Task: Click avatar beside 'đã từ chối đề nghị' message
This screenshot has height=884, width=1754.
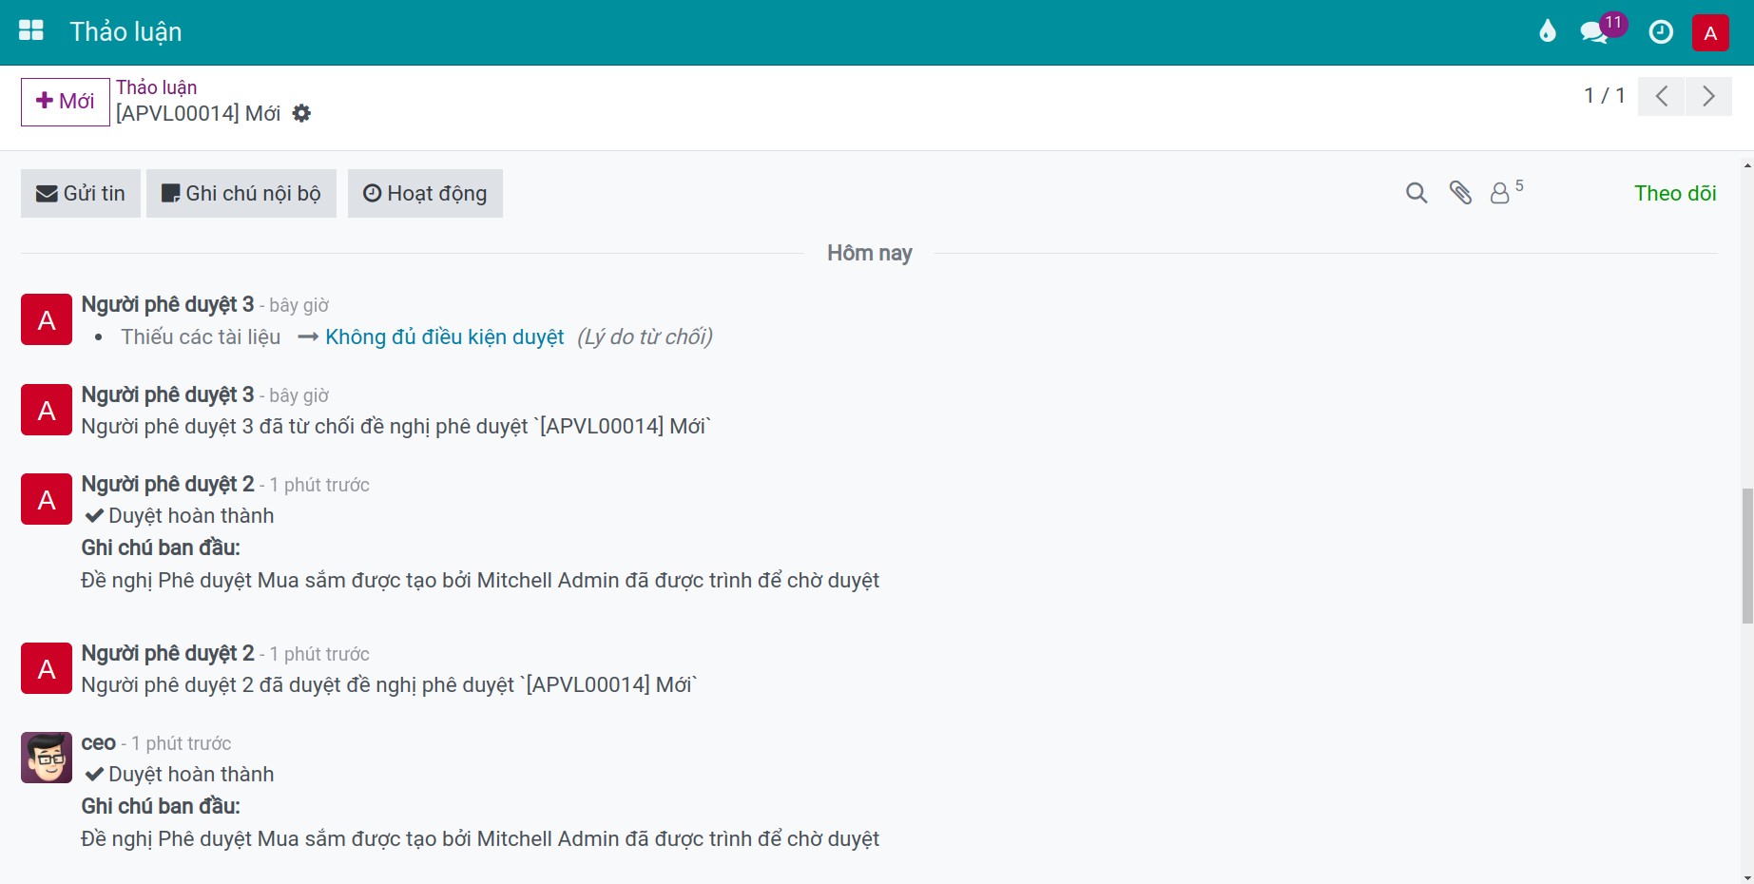Action: 47,410
